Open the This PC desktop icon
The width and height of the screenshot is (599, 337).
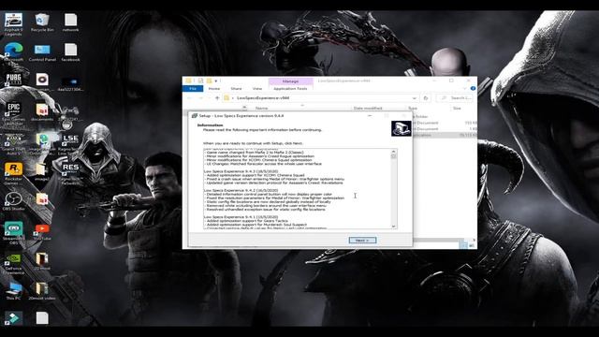[x=13, y=291]
